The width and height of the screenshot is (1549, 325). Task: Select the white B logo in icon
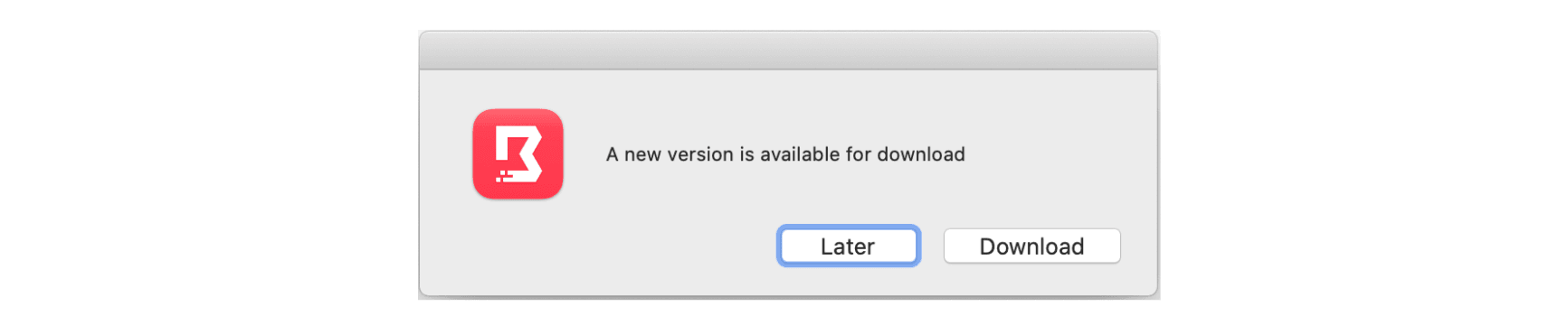coord(518,154)
